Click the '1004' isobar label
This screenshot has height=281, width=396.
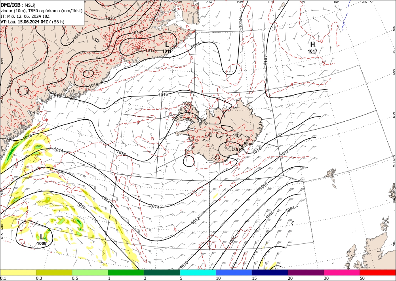point(290,210)
